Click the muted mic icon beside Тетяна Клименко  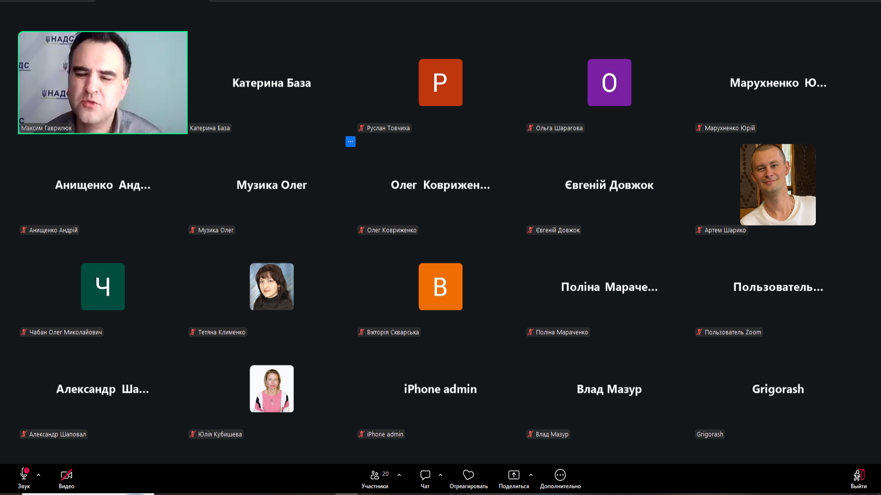(193, 332)
